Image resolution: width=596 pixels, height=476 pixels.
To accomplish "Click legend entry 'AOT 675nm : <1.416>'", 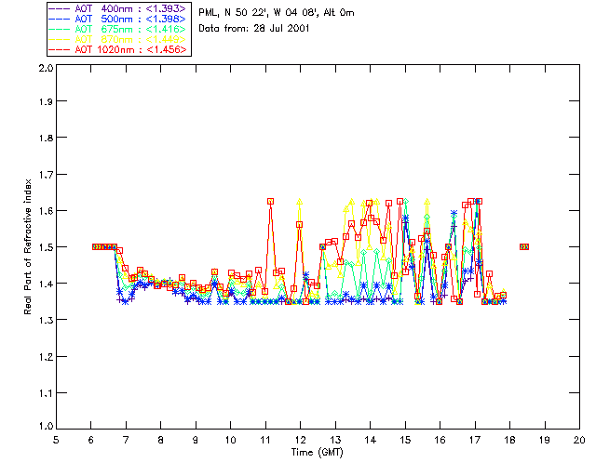I will 118,29.
